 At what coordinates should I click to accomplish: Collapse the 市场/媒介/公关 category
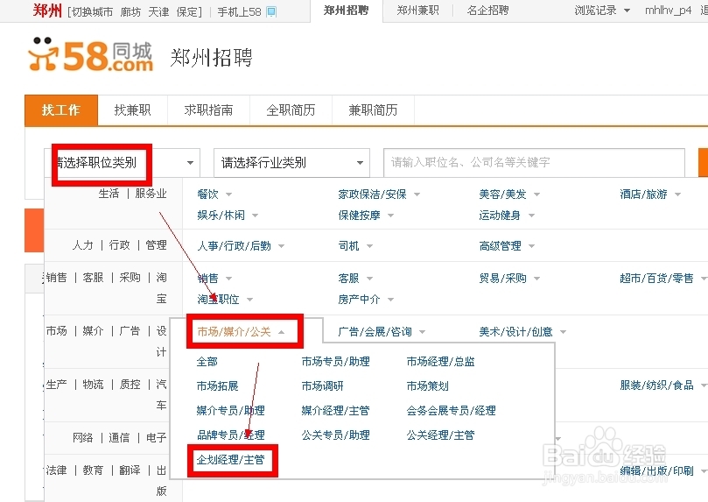(x=241, y=332)
